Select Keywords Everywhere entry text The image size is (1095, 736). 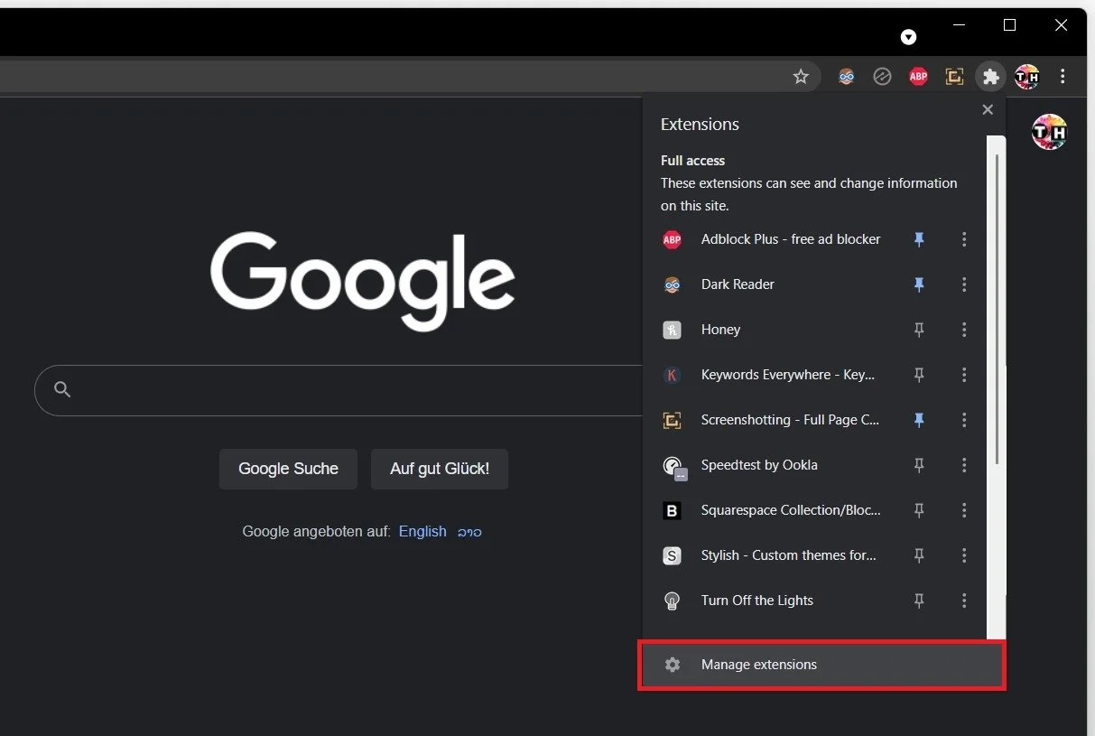pos(788,375)
